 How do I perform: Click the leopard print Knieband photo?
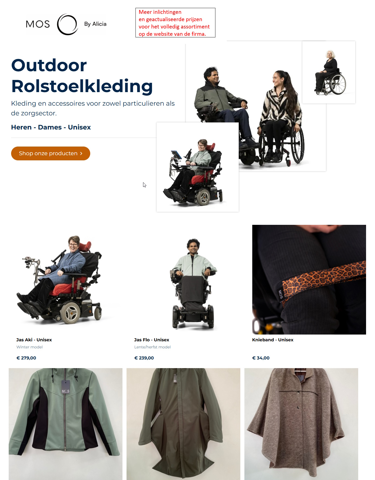[309, 280]
